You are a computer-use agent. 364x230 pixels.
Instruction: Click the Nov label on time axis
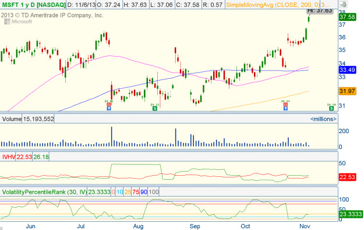305,226
